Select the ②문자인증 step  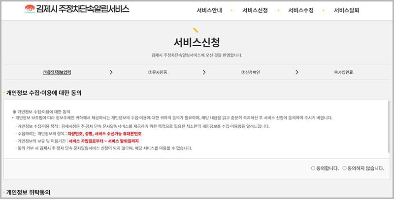click(157, 72)
